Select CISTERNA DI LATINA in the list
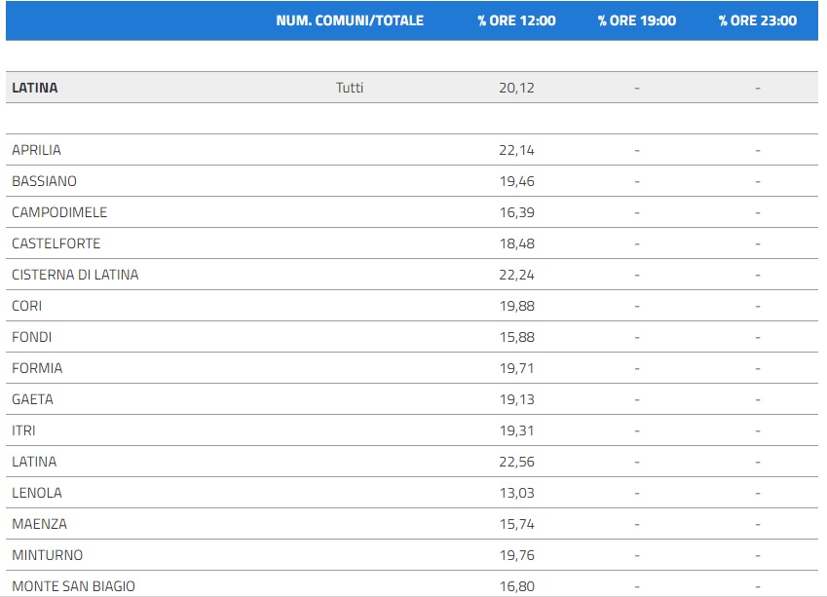Image resolution: width=827 pixels, height=597 pixels. (x=75, y=275)
